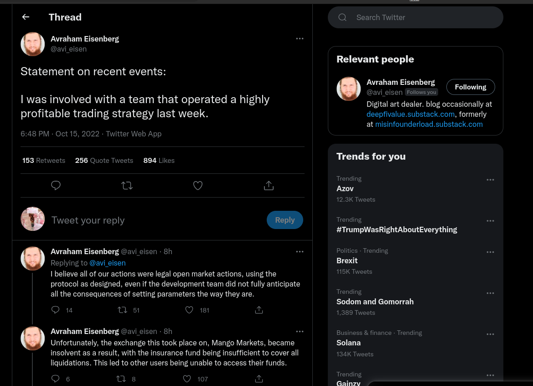The height and width of the screenshot is (386, 533).
Task: Open the Brexit trending topic
Action: [x=347, y=261]
